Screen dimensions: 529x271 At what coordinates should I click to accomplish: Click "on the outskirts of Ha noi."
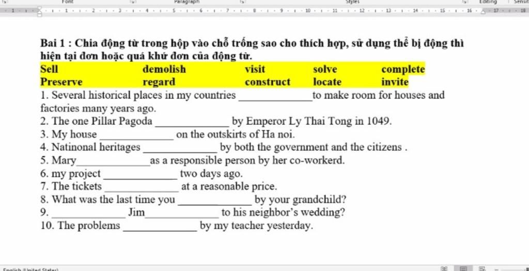(x=236, y=134)
